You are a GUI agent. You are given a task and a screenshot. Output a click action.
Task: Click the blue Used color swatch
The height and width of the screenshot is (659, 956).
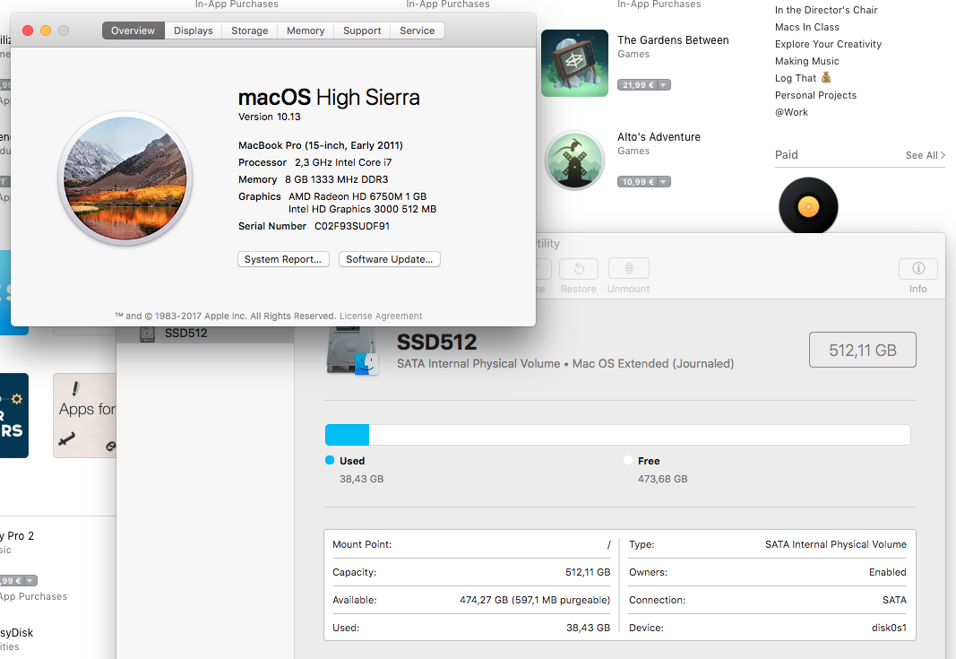[330, 460]
